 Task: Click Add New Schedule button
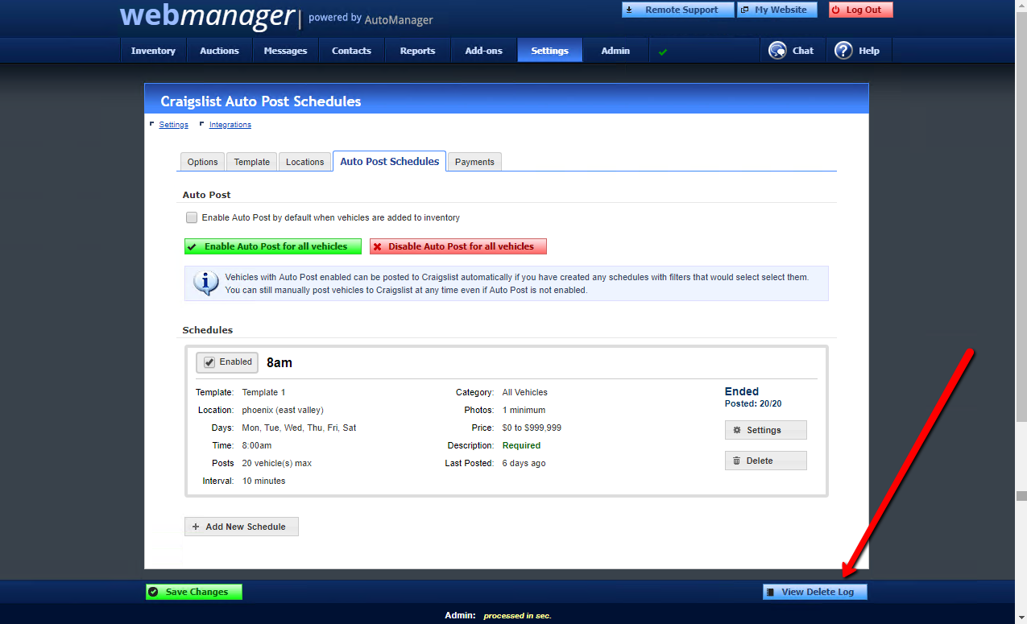(241, 527)
